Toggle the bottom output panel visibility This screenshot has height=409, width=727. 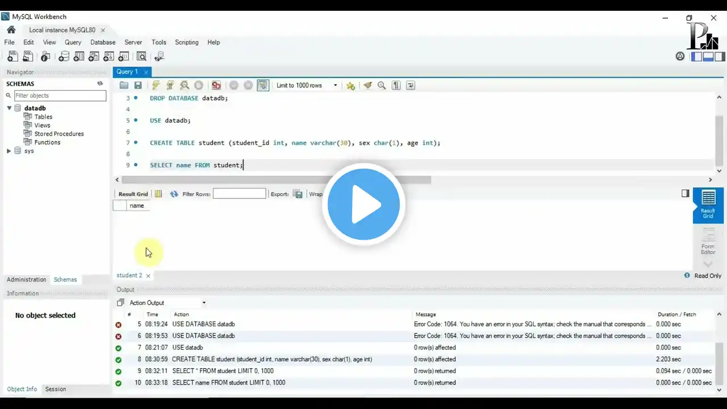708,56
